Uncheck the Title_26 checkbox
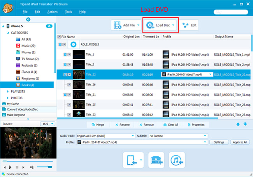Image resolution: width=253 pixels, height=177 pixels. [x=69, y=85]
